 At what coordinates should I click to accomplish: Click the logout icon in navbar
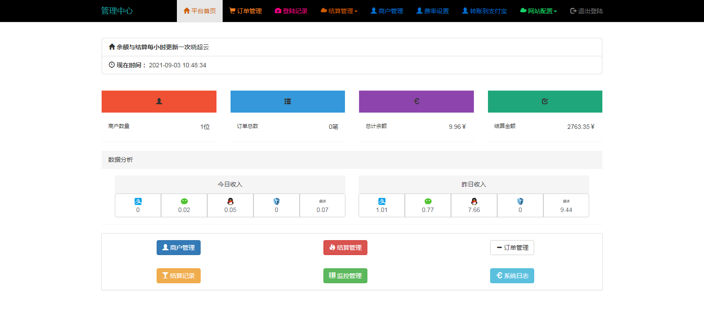[573, 11]
